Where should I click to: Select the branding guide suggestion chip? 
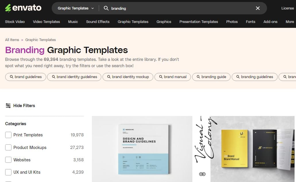tap(211, 77)
